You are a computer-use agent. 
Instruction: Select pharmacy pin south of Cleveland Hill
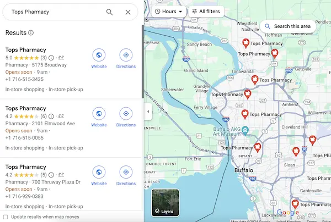tap(312, 141)
